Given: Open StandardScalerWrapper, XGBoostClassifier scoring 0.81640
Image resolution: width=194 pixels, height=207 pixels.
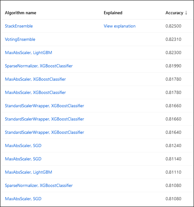Looking at the screenshot, I should tap(44, 132).
